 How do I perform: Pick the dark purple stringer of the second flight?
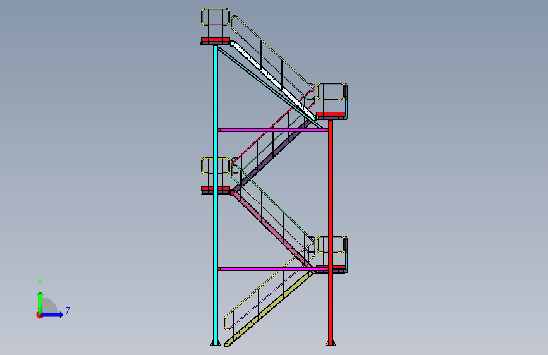(x=272, y=156)
